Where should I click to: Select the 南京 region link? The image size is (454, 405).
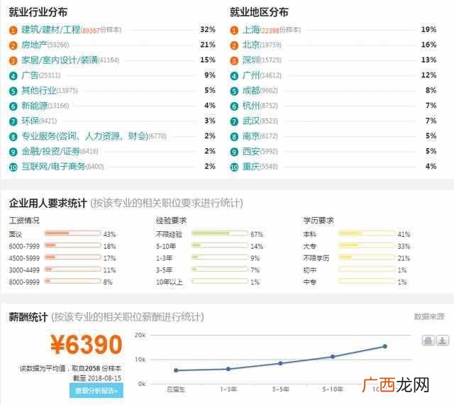pyautogui.click(x=251, y=136)
